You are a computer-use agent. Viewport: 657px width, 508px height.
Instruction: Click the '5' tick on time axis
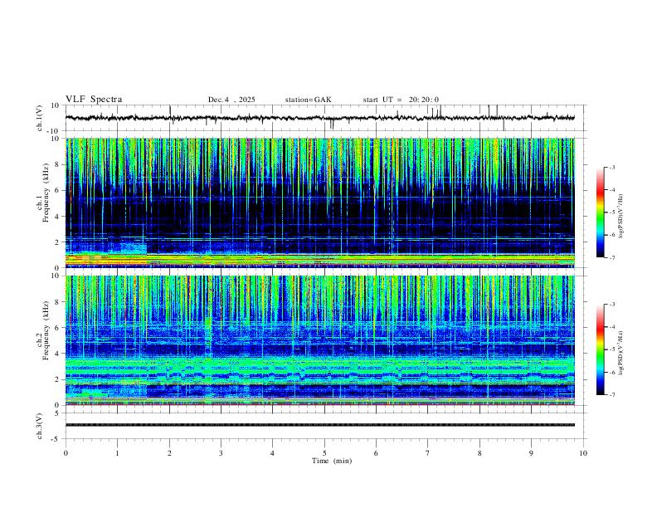[324, 453]
